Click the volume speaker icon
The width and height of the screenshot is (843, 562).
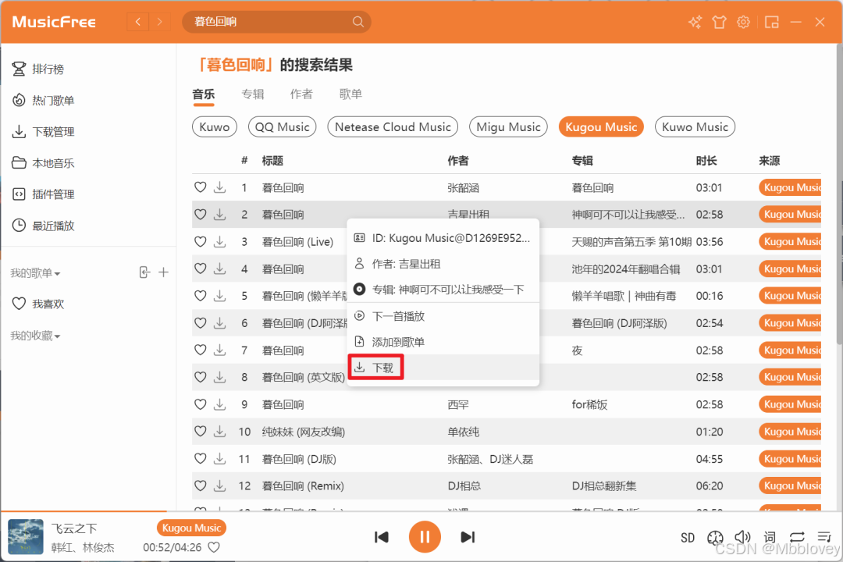(742, 537)
